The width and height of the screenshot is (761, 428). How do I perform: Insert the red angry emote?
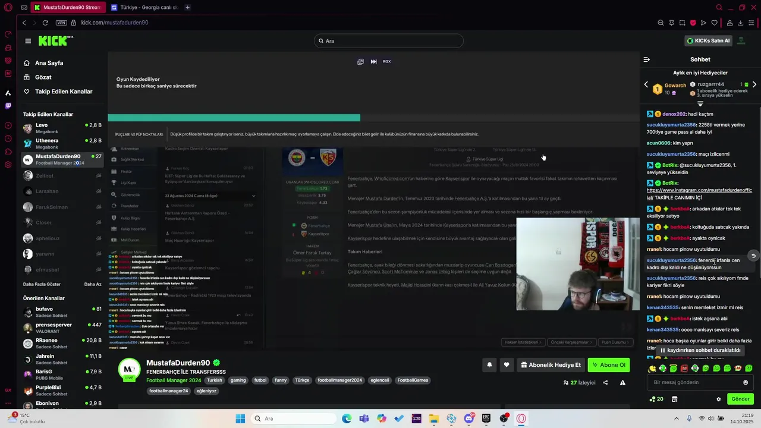coord(684,369)
